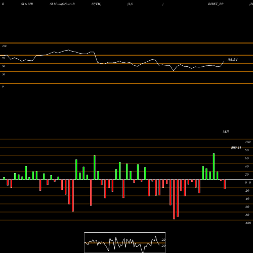
Task: Click the '20' label in mini chart
Action: (163, 246)
